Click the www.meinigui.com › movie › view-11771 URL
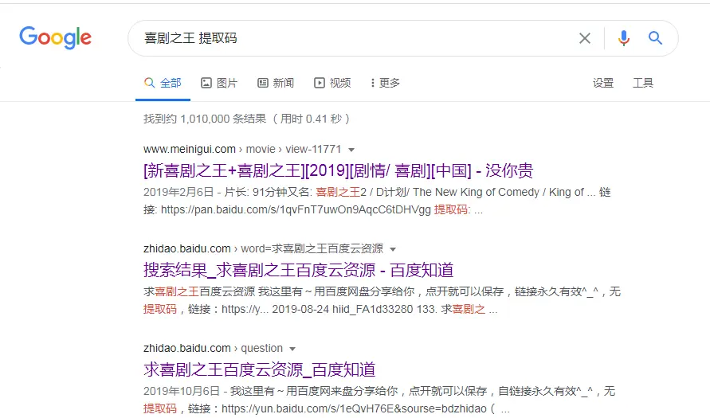The image size is (710, 418). [242, 150]
